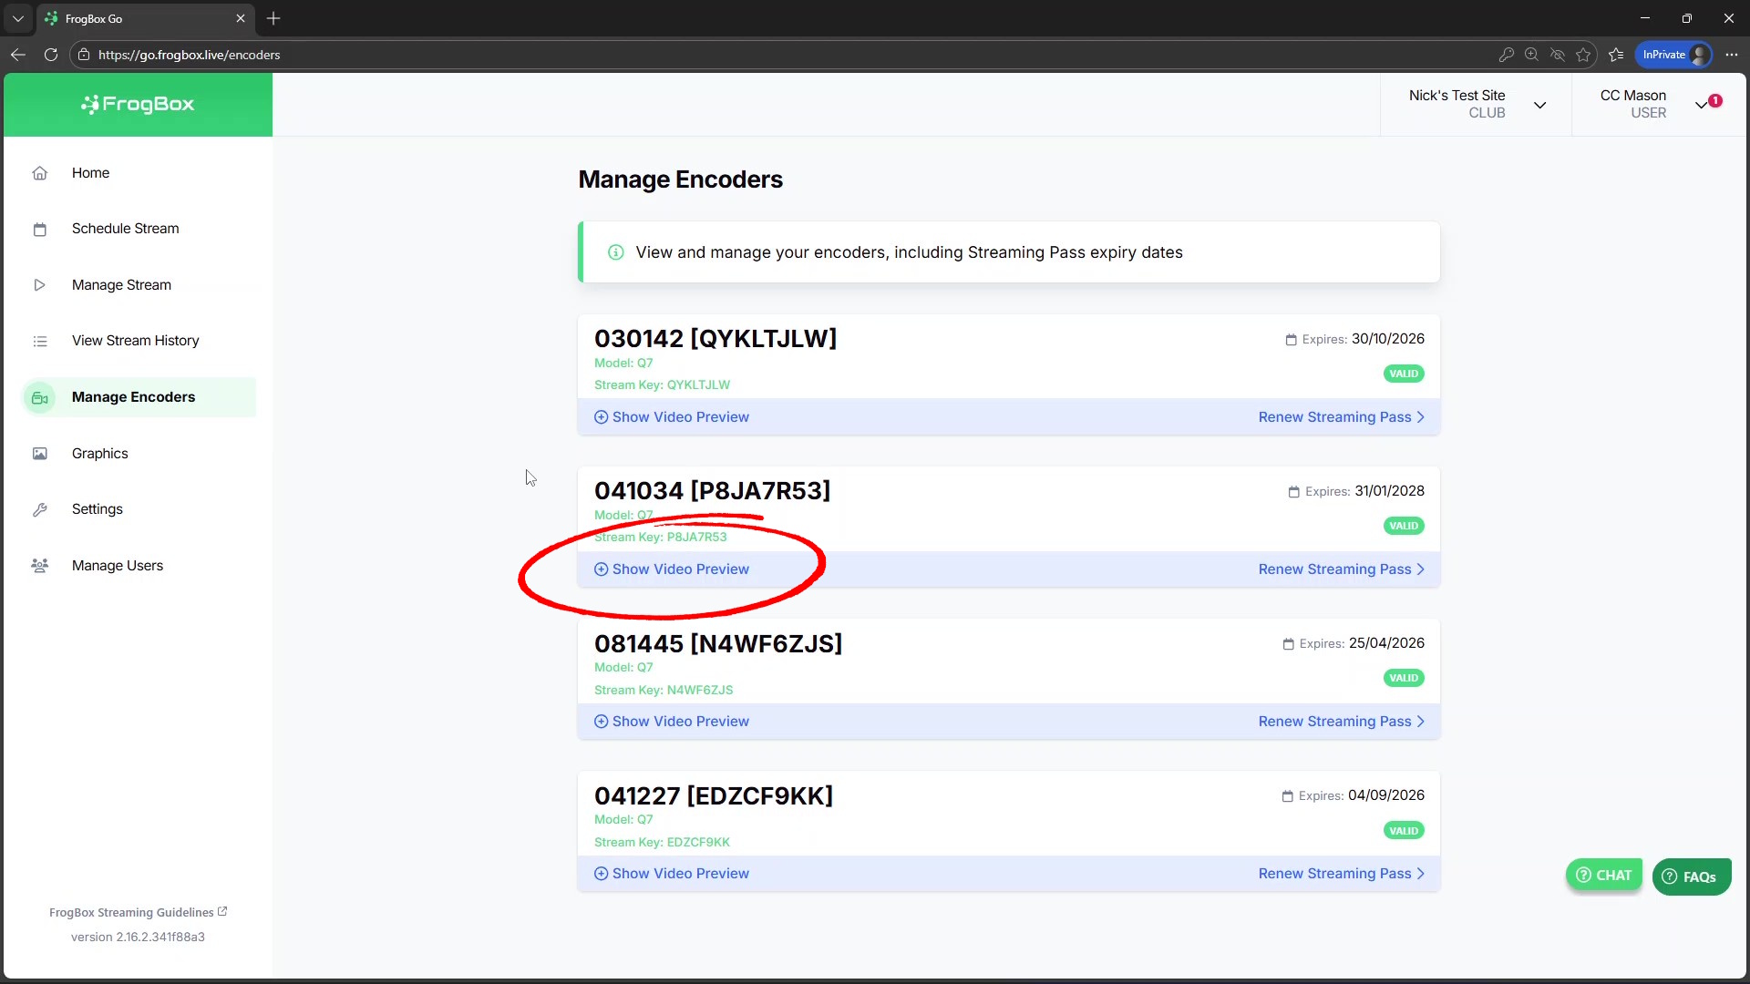The image size is (1750, 984).
Task: Click the Graphics image icon
Action: pyautogui.click(x=40, y=454)
